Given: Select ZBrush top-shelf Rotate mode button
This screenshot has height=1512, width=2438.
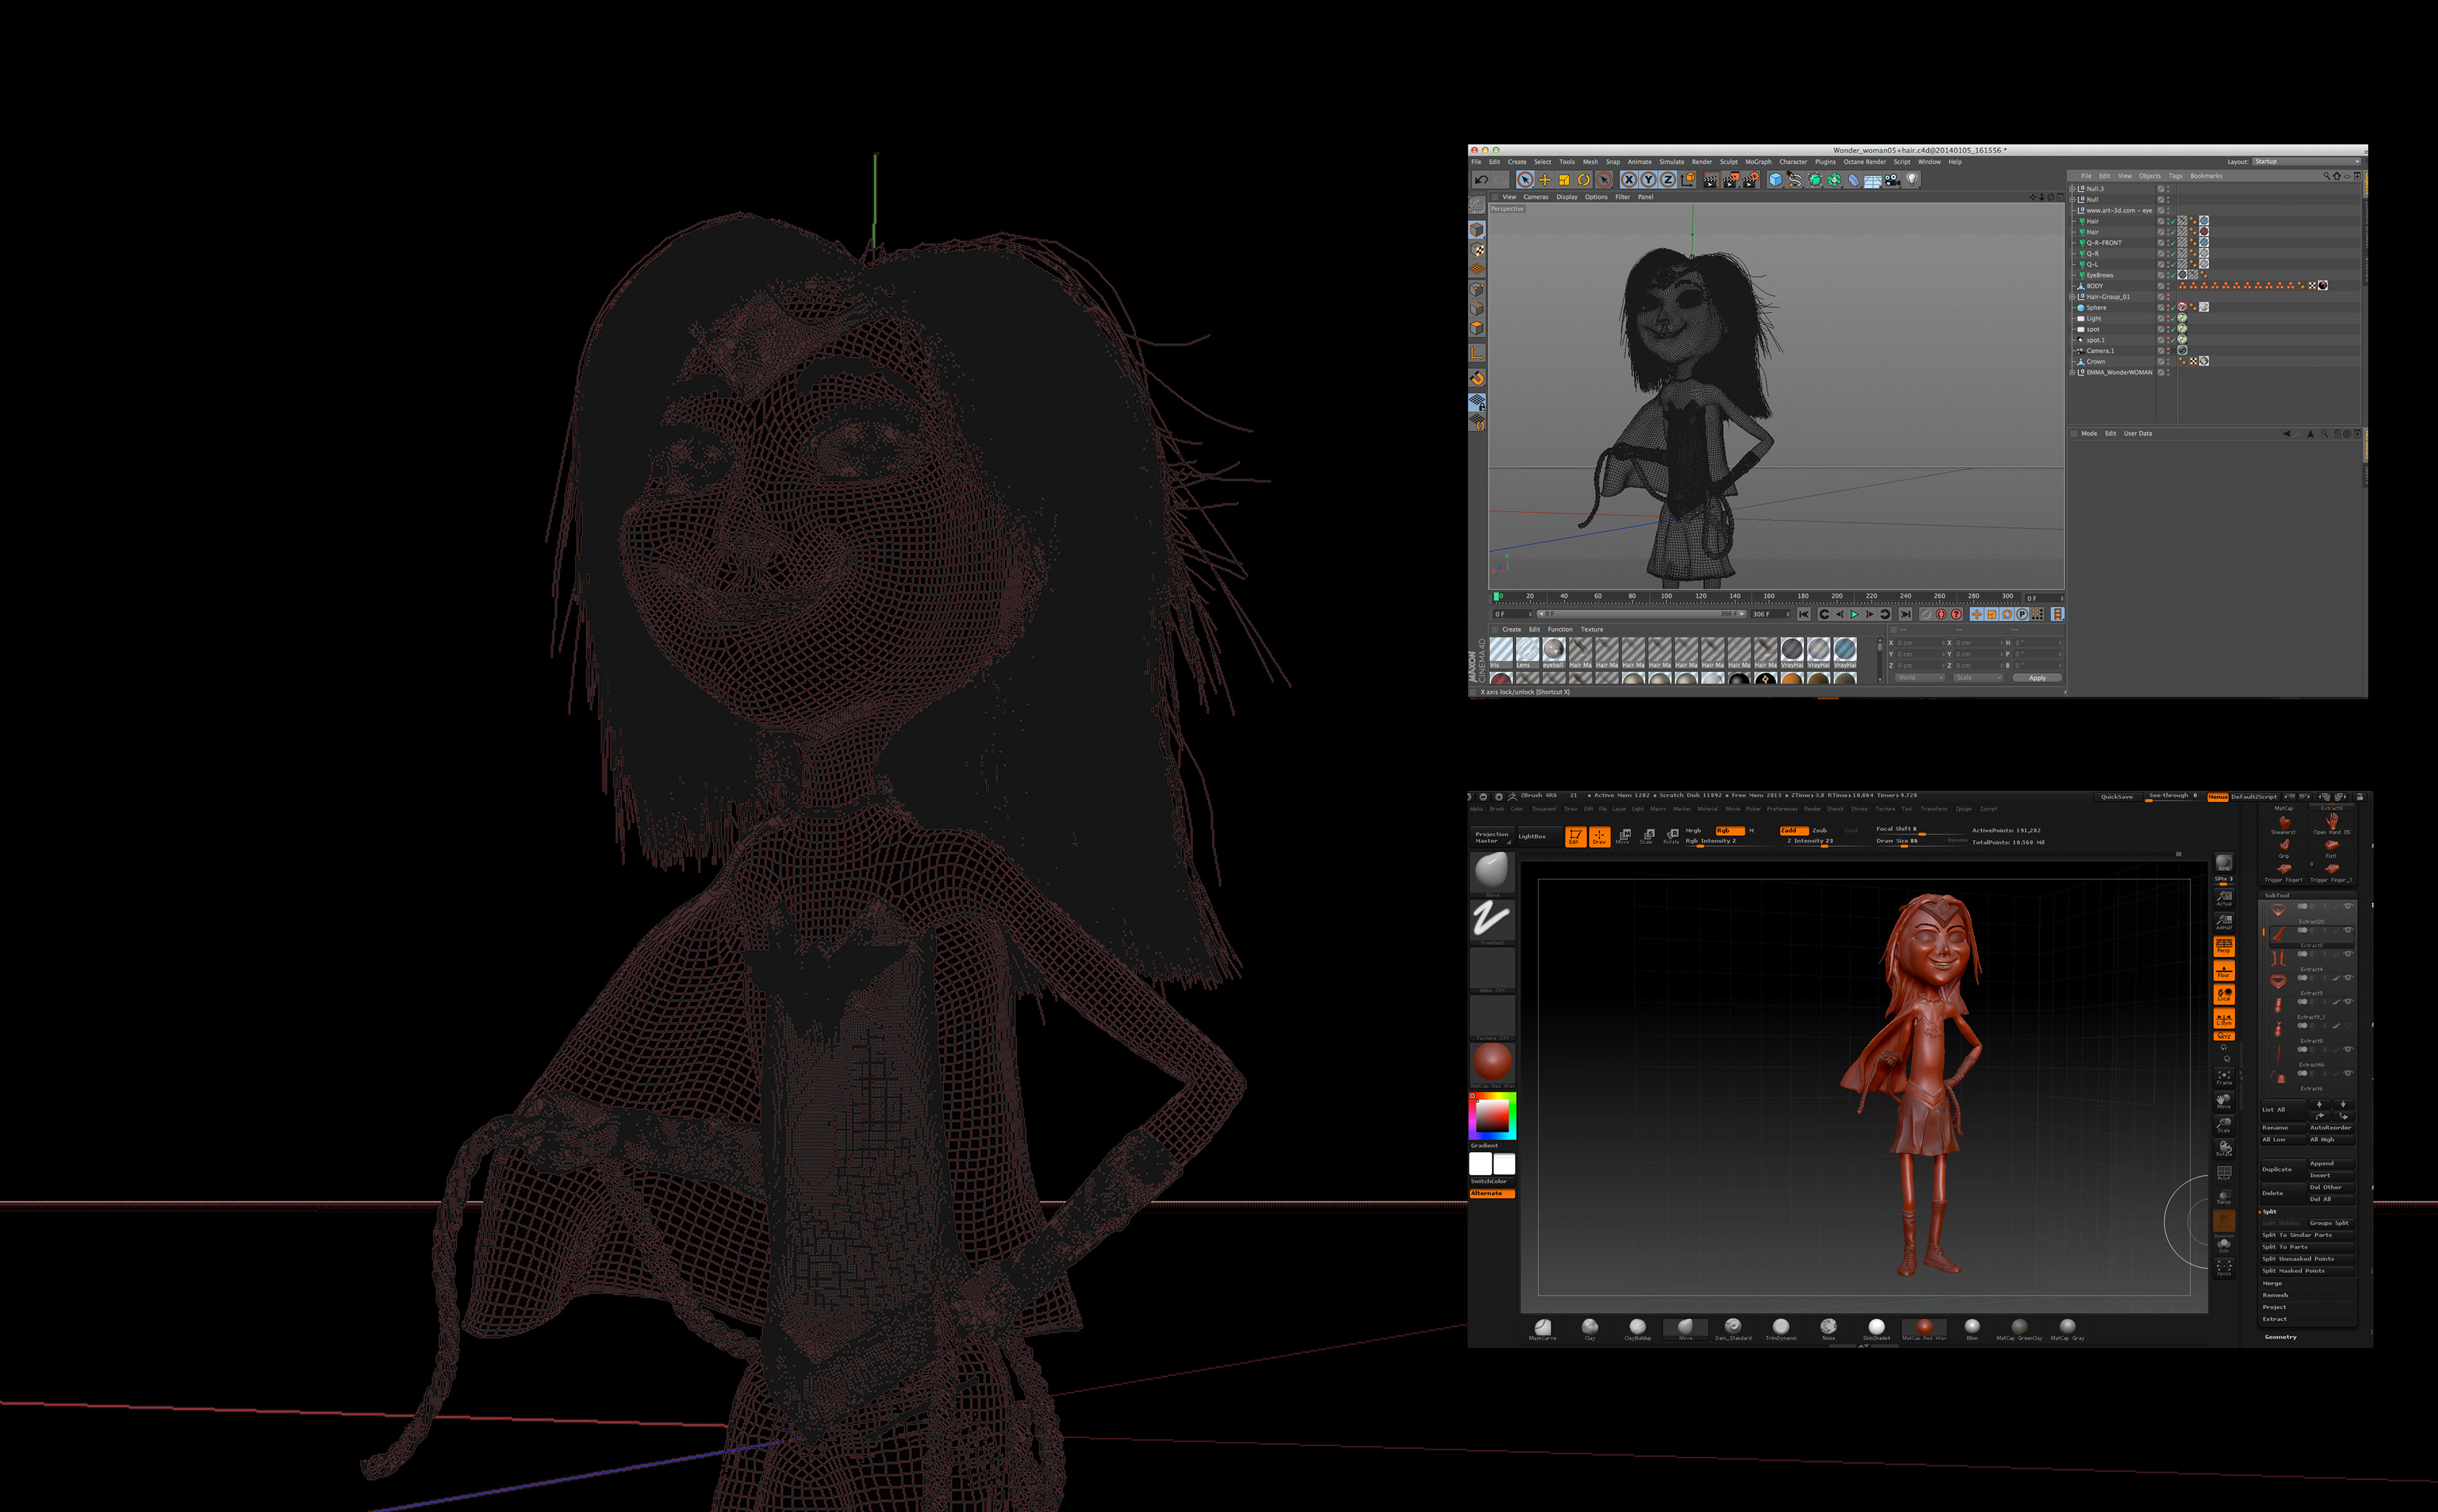Looking at the screenshot, I should coord(1671,837).
